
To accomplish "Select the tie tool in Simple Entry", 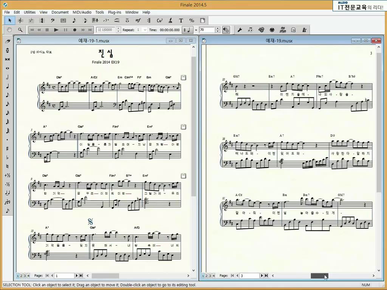I will coord(8,193).
